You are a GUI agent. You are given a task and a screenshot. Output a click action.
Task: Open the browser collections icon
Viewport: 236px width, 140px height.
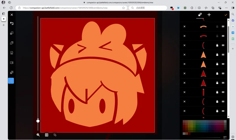(213, 8)
